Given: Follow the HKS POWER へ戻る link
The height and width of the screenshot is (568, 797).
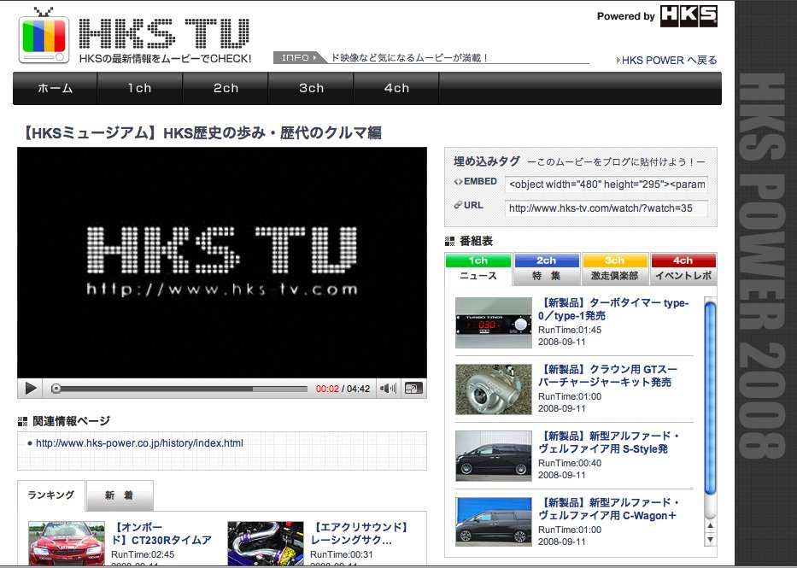Looking at the screenshot, I should pos(666,61).
